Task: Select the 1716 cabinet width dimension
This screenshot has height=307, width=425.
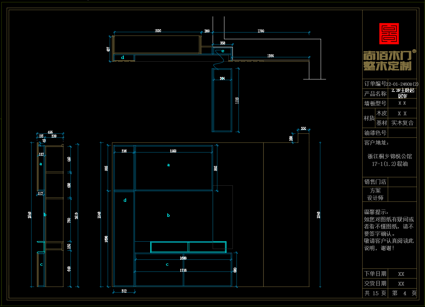Action: tap(183, 270)
